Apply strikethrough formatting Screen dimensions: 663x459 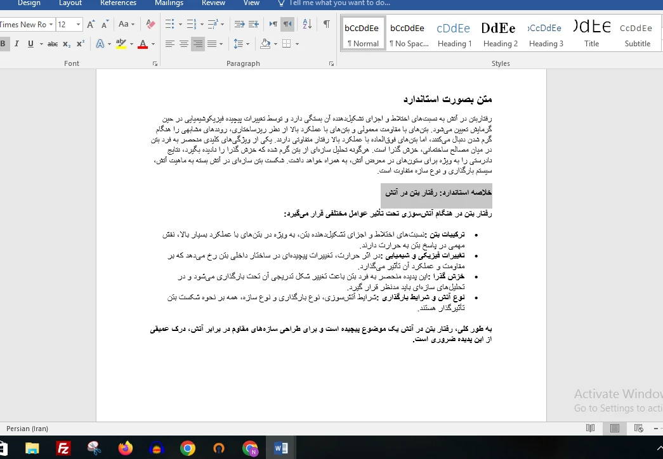point(53,44)
